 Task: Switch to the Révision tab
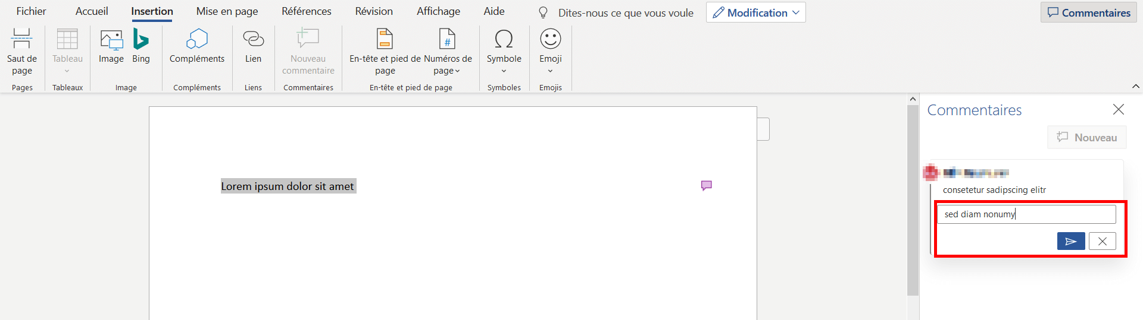click(x=374, y=11)
